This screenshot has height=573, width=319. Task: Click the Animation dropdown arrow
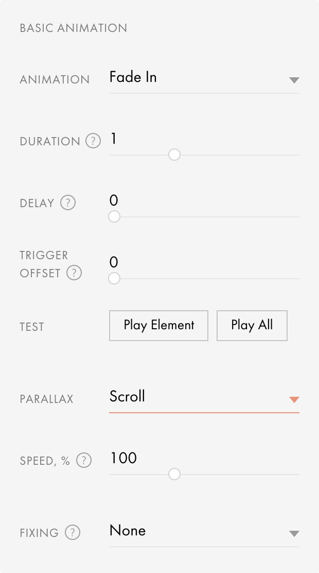[294, 80]
